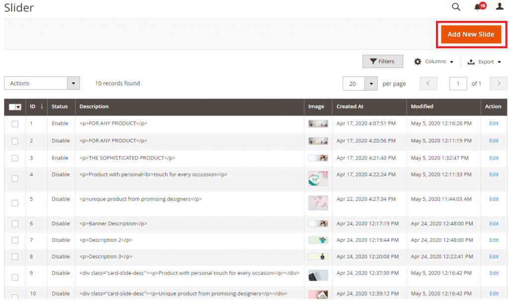This screenshot has width=509, height=301.
Task: Open the image thumbnail of slide 4
Action: point(318,179)
